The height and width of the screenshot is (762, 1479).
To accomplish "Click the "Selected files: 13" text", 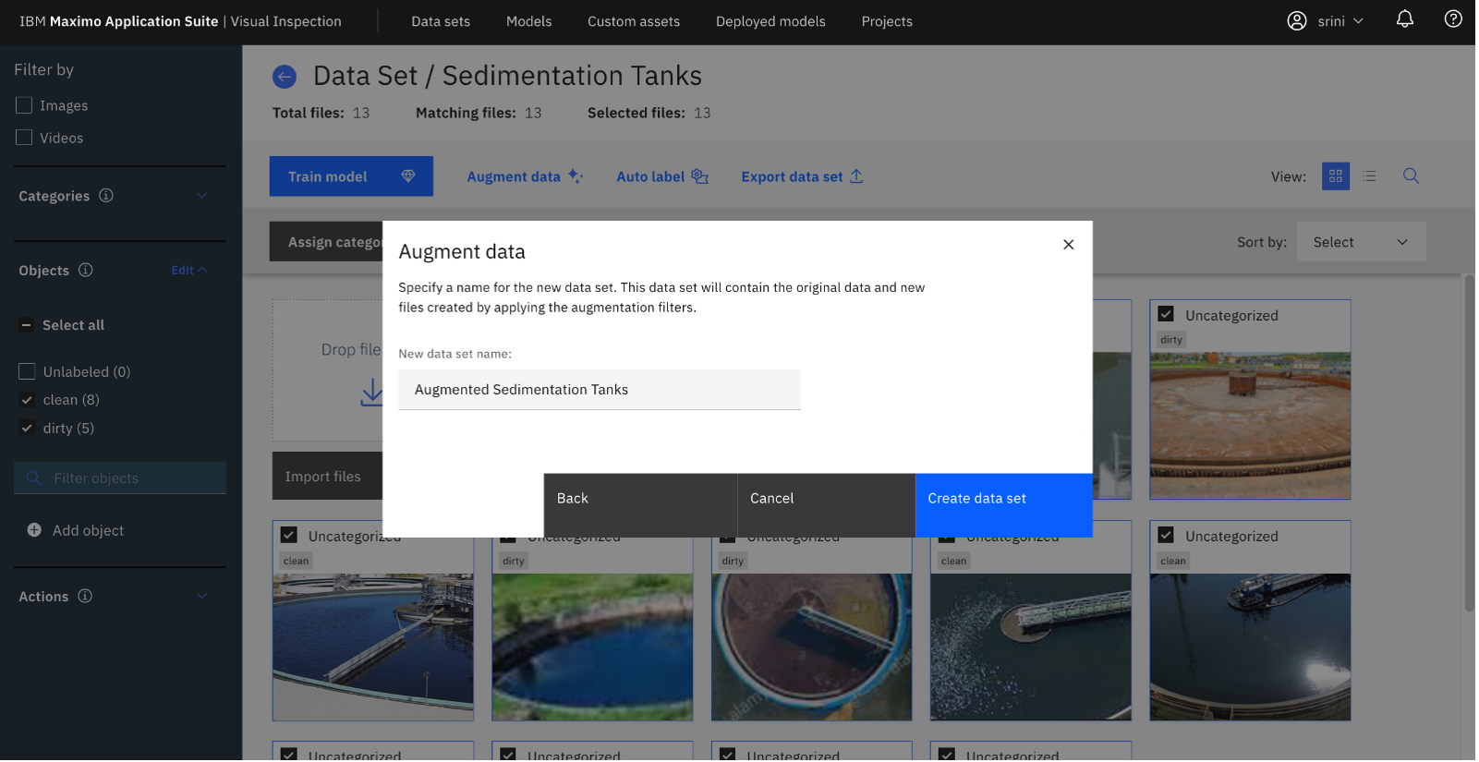I will [x=651, y=114].
